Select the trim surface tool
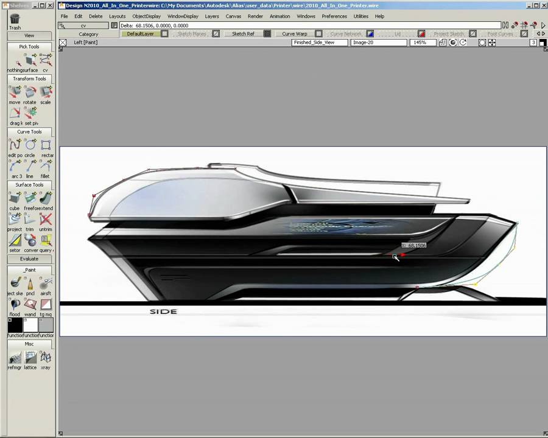 pos(30,219)
